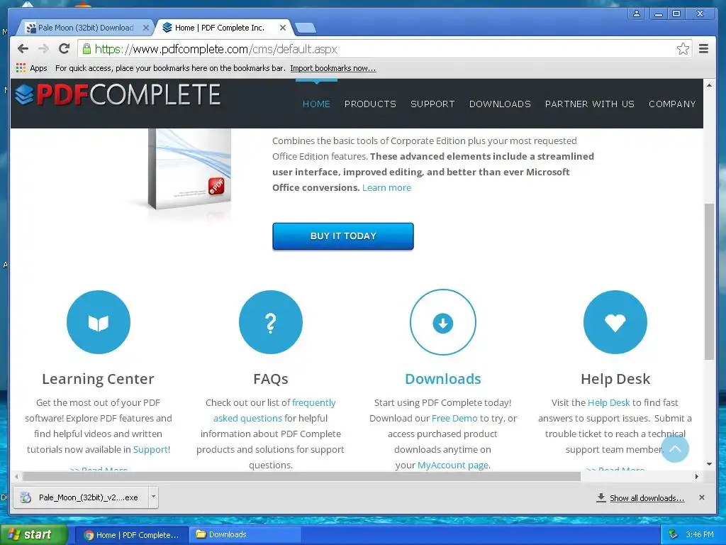Click the Help Desk text link

point(608,402)
